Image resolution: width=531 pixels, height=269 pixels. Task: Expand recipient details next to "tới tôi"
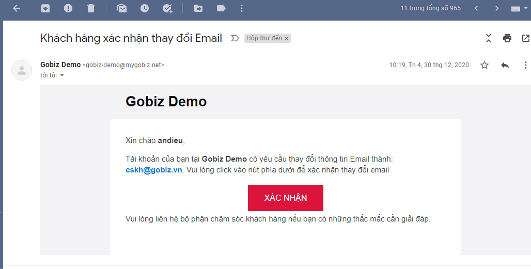click(x=62, y=75)
